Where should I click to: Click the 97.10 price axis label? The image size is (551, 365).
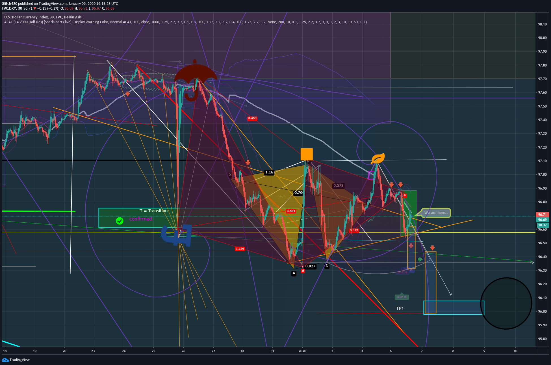(x=542, y=161)
